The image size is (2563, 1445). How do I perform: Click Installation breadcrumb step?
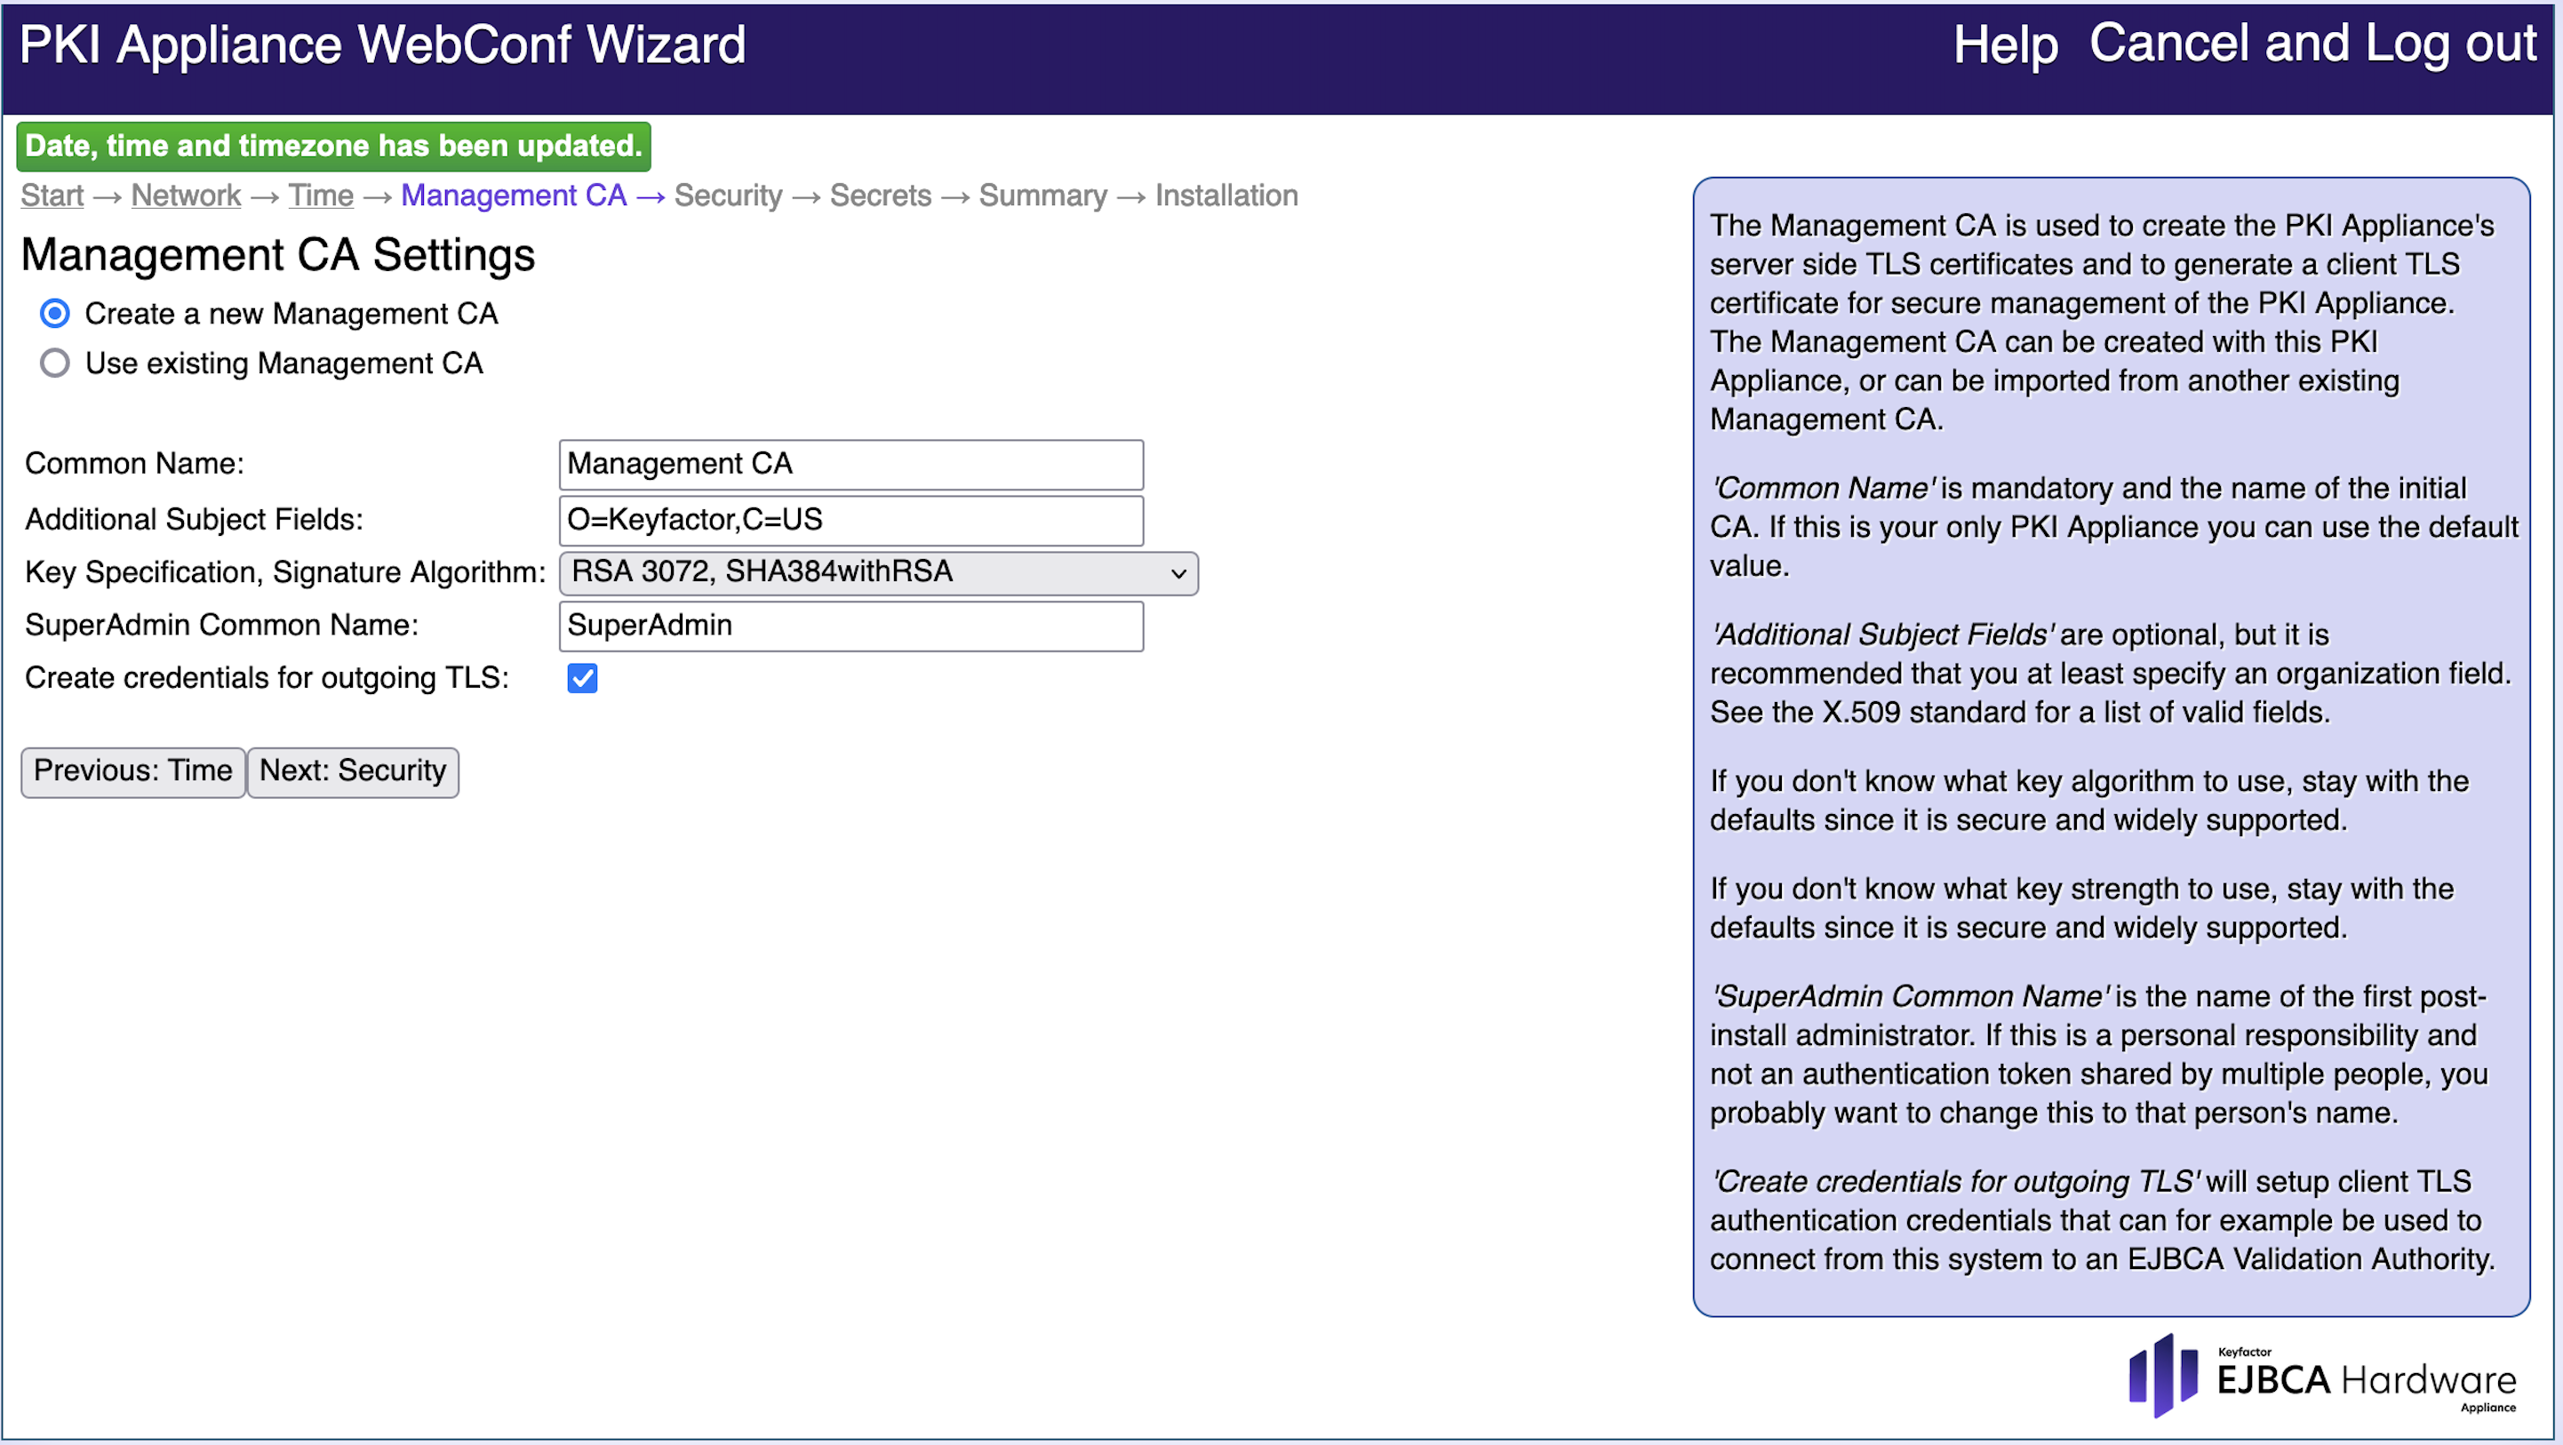coord(1226,196)
